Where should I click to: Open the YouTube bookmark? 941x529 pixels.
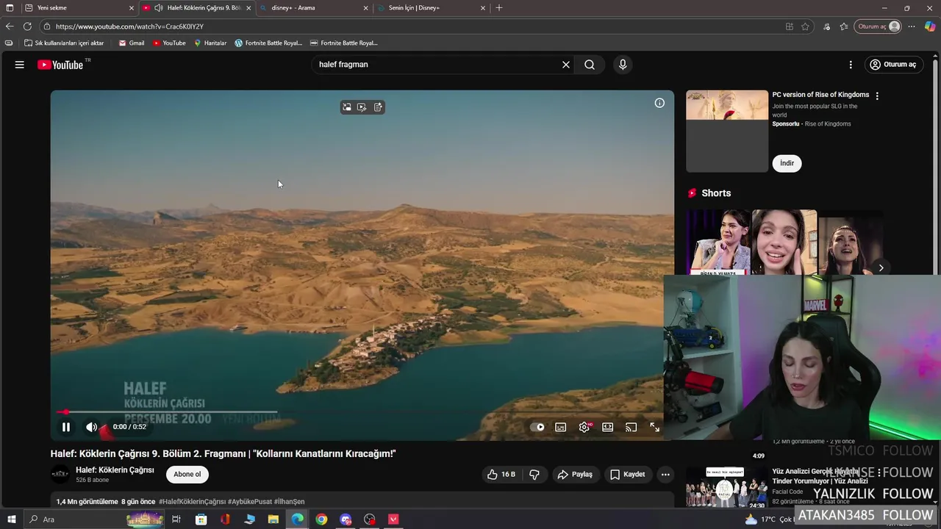click(x=169, y=43)
